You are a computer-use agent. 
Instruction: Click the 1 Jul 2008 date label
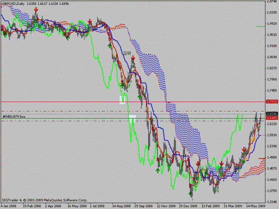click(x=97, y=206)
